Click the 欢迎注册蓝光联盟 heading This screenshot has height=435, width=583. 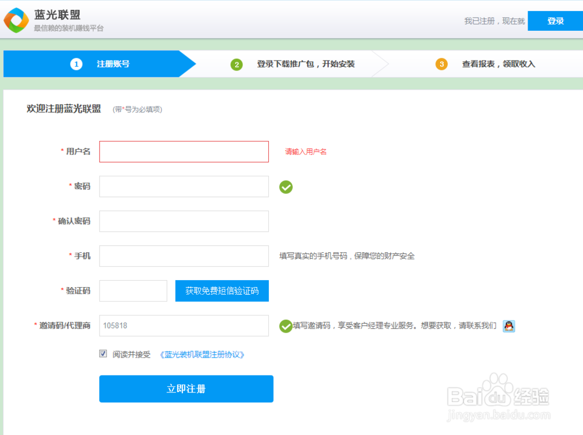(64, 108)
